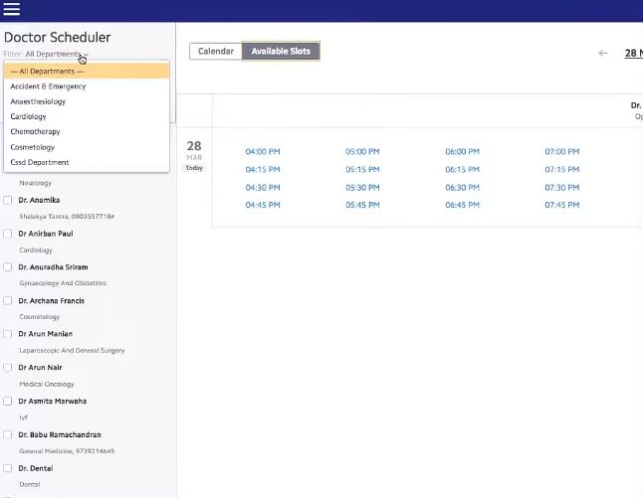Pick the 06:45 PM slot
The width and height of the screenshot is (643, 498).
point(462,205)
